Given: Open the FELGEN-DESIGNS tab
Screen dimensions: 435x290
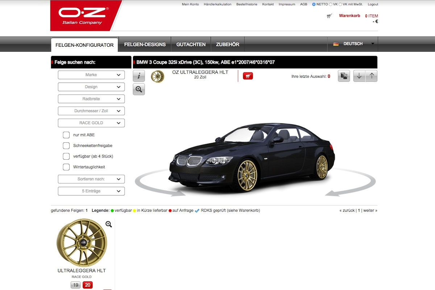Looking at the screenshot, I should coord(145,45).
